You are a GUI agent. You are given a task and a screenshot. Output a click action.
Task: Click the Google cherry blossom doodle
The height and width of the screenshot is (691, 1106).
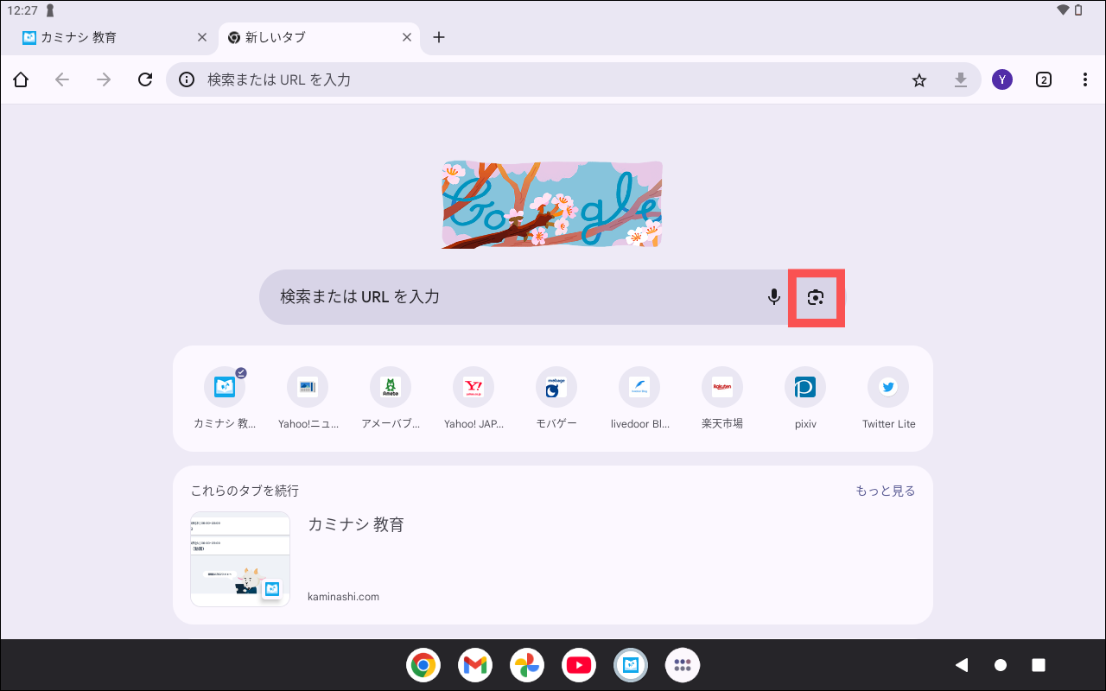tap(552, 204)
